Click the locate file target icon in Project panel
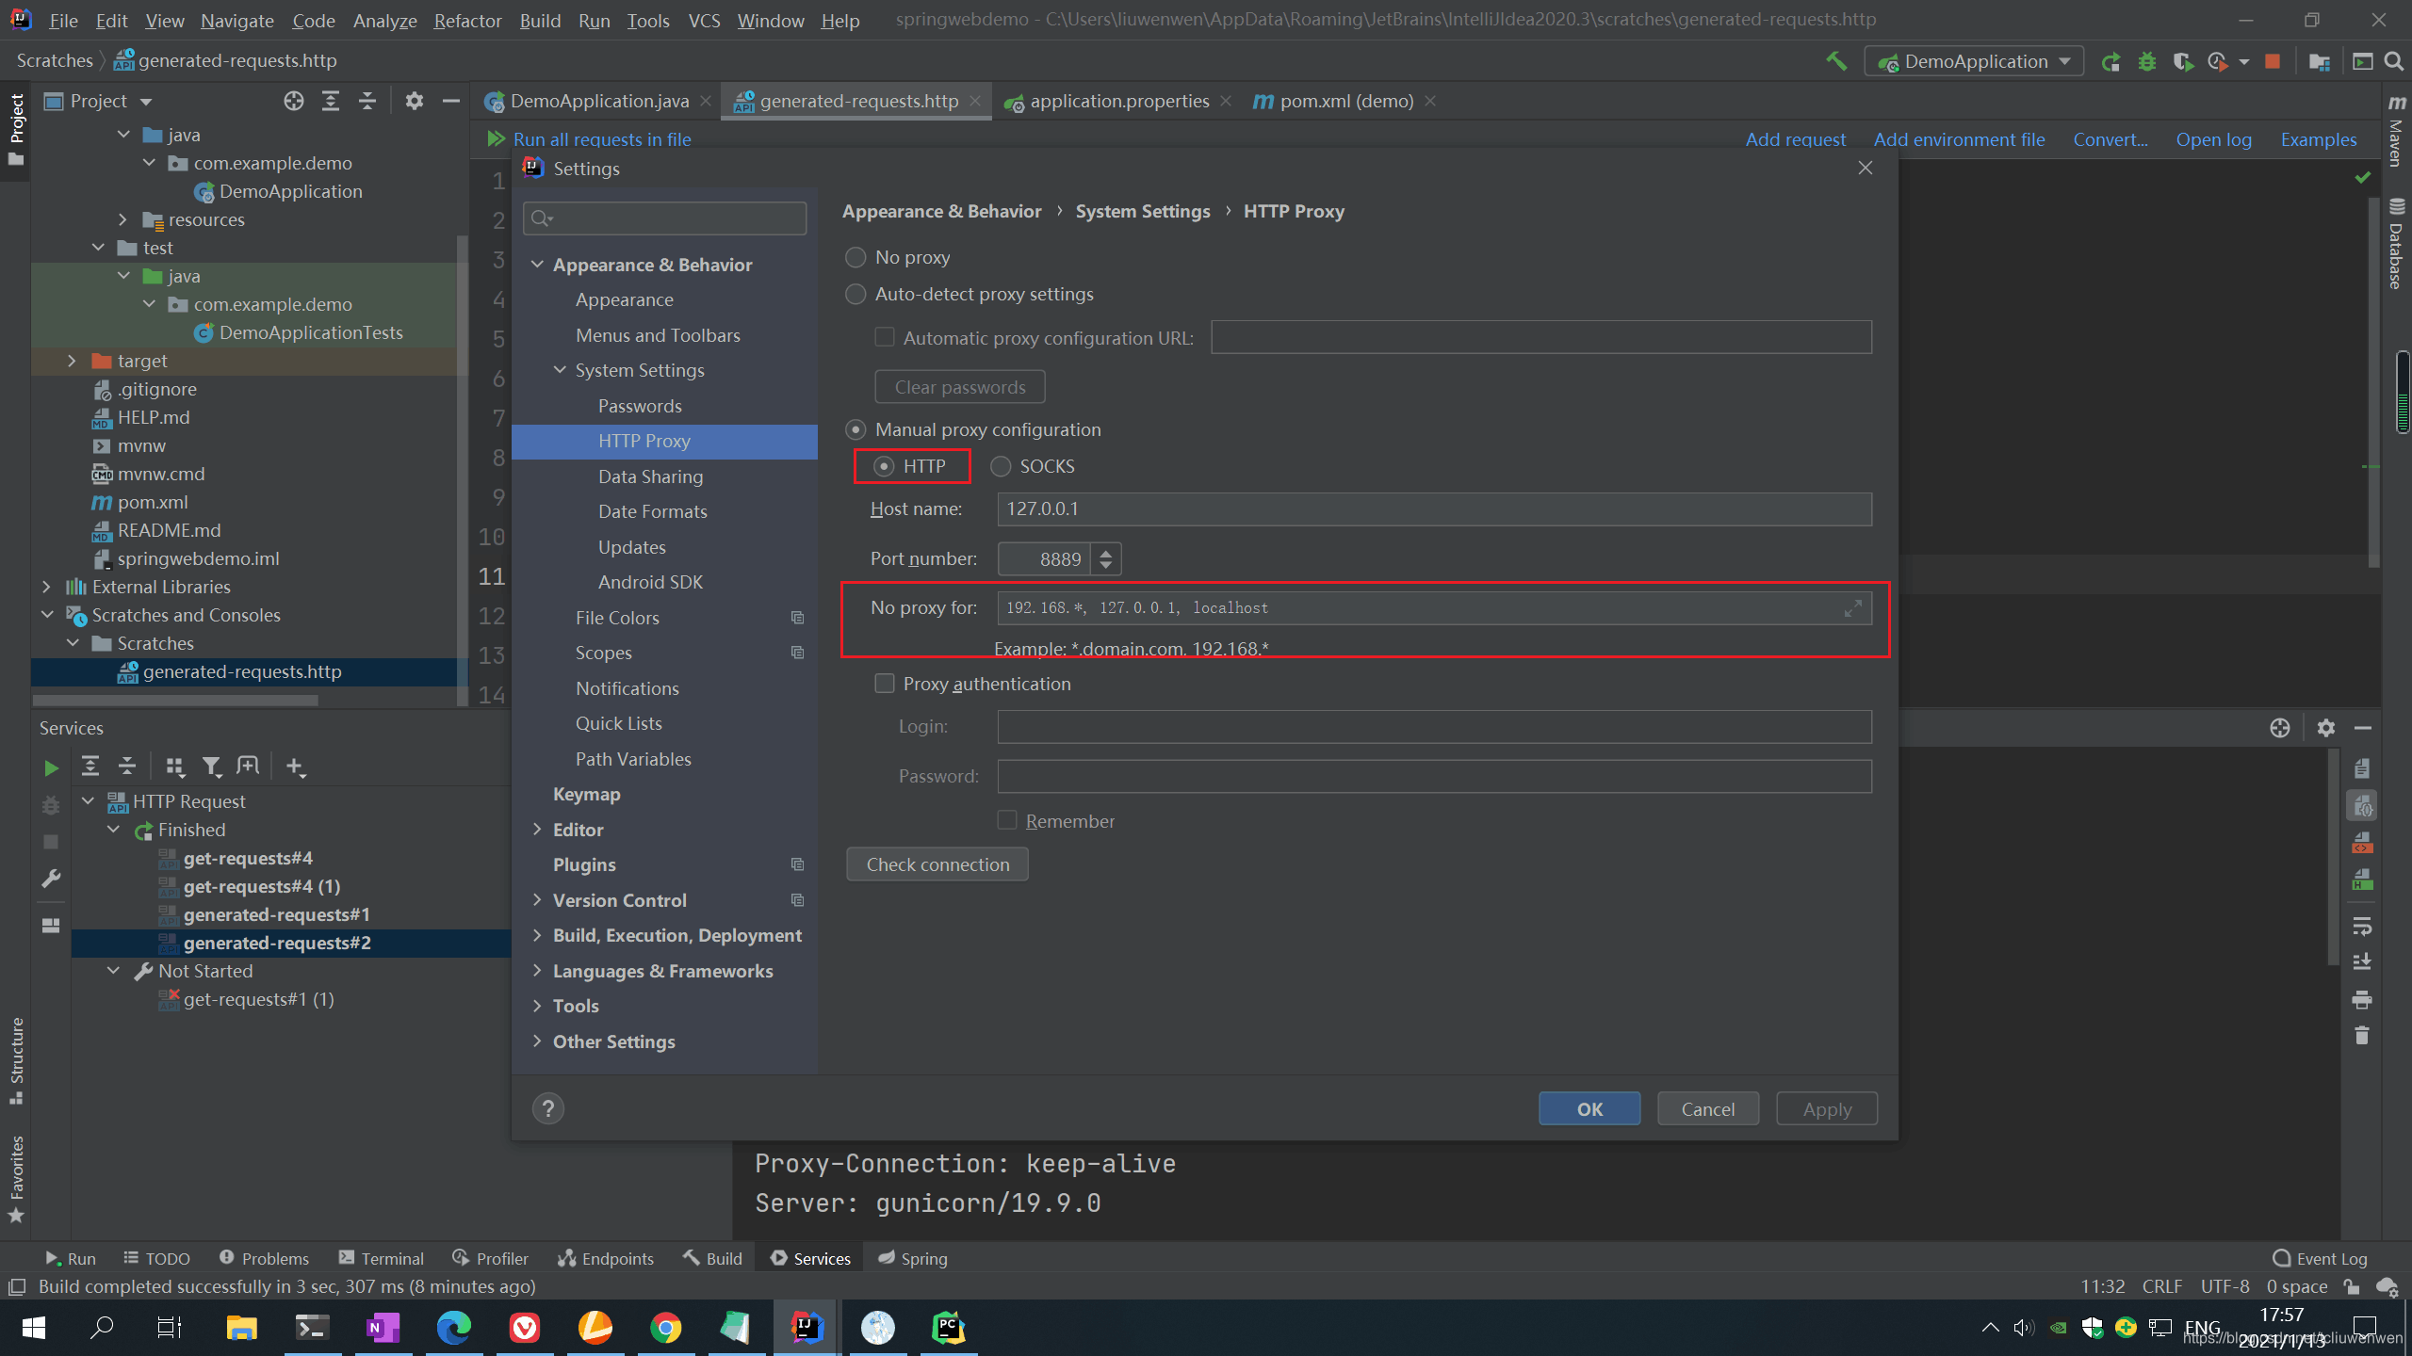The width and height of the screenshot is (2412, 1356). [294, 101]
